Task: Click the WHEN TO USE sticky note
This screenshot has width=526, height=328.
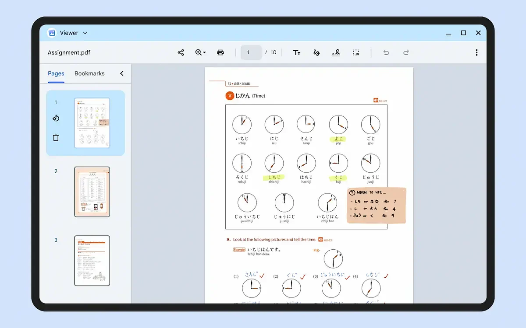Action: pyautogui.click(x=377, y=206)
